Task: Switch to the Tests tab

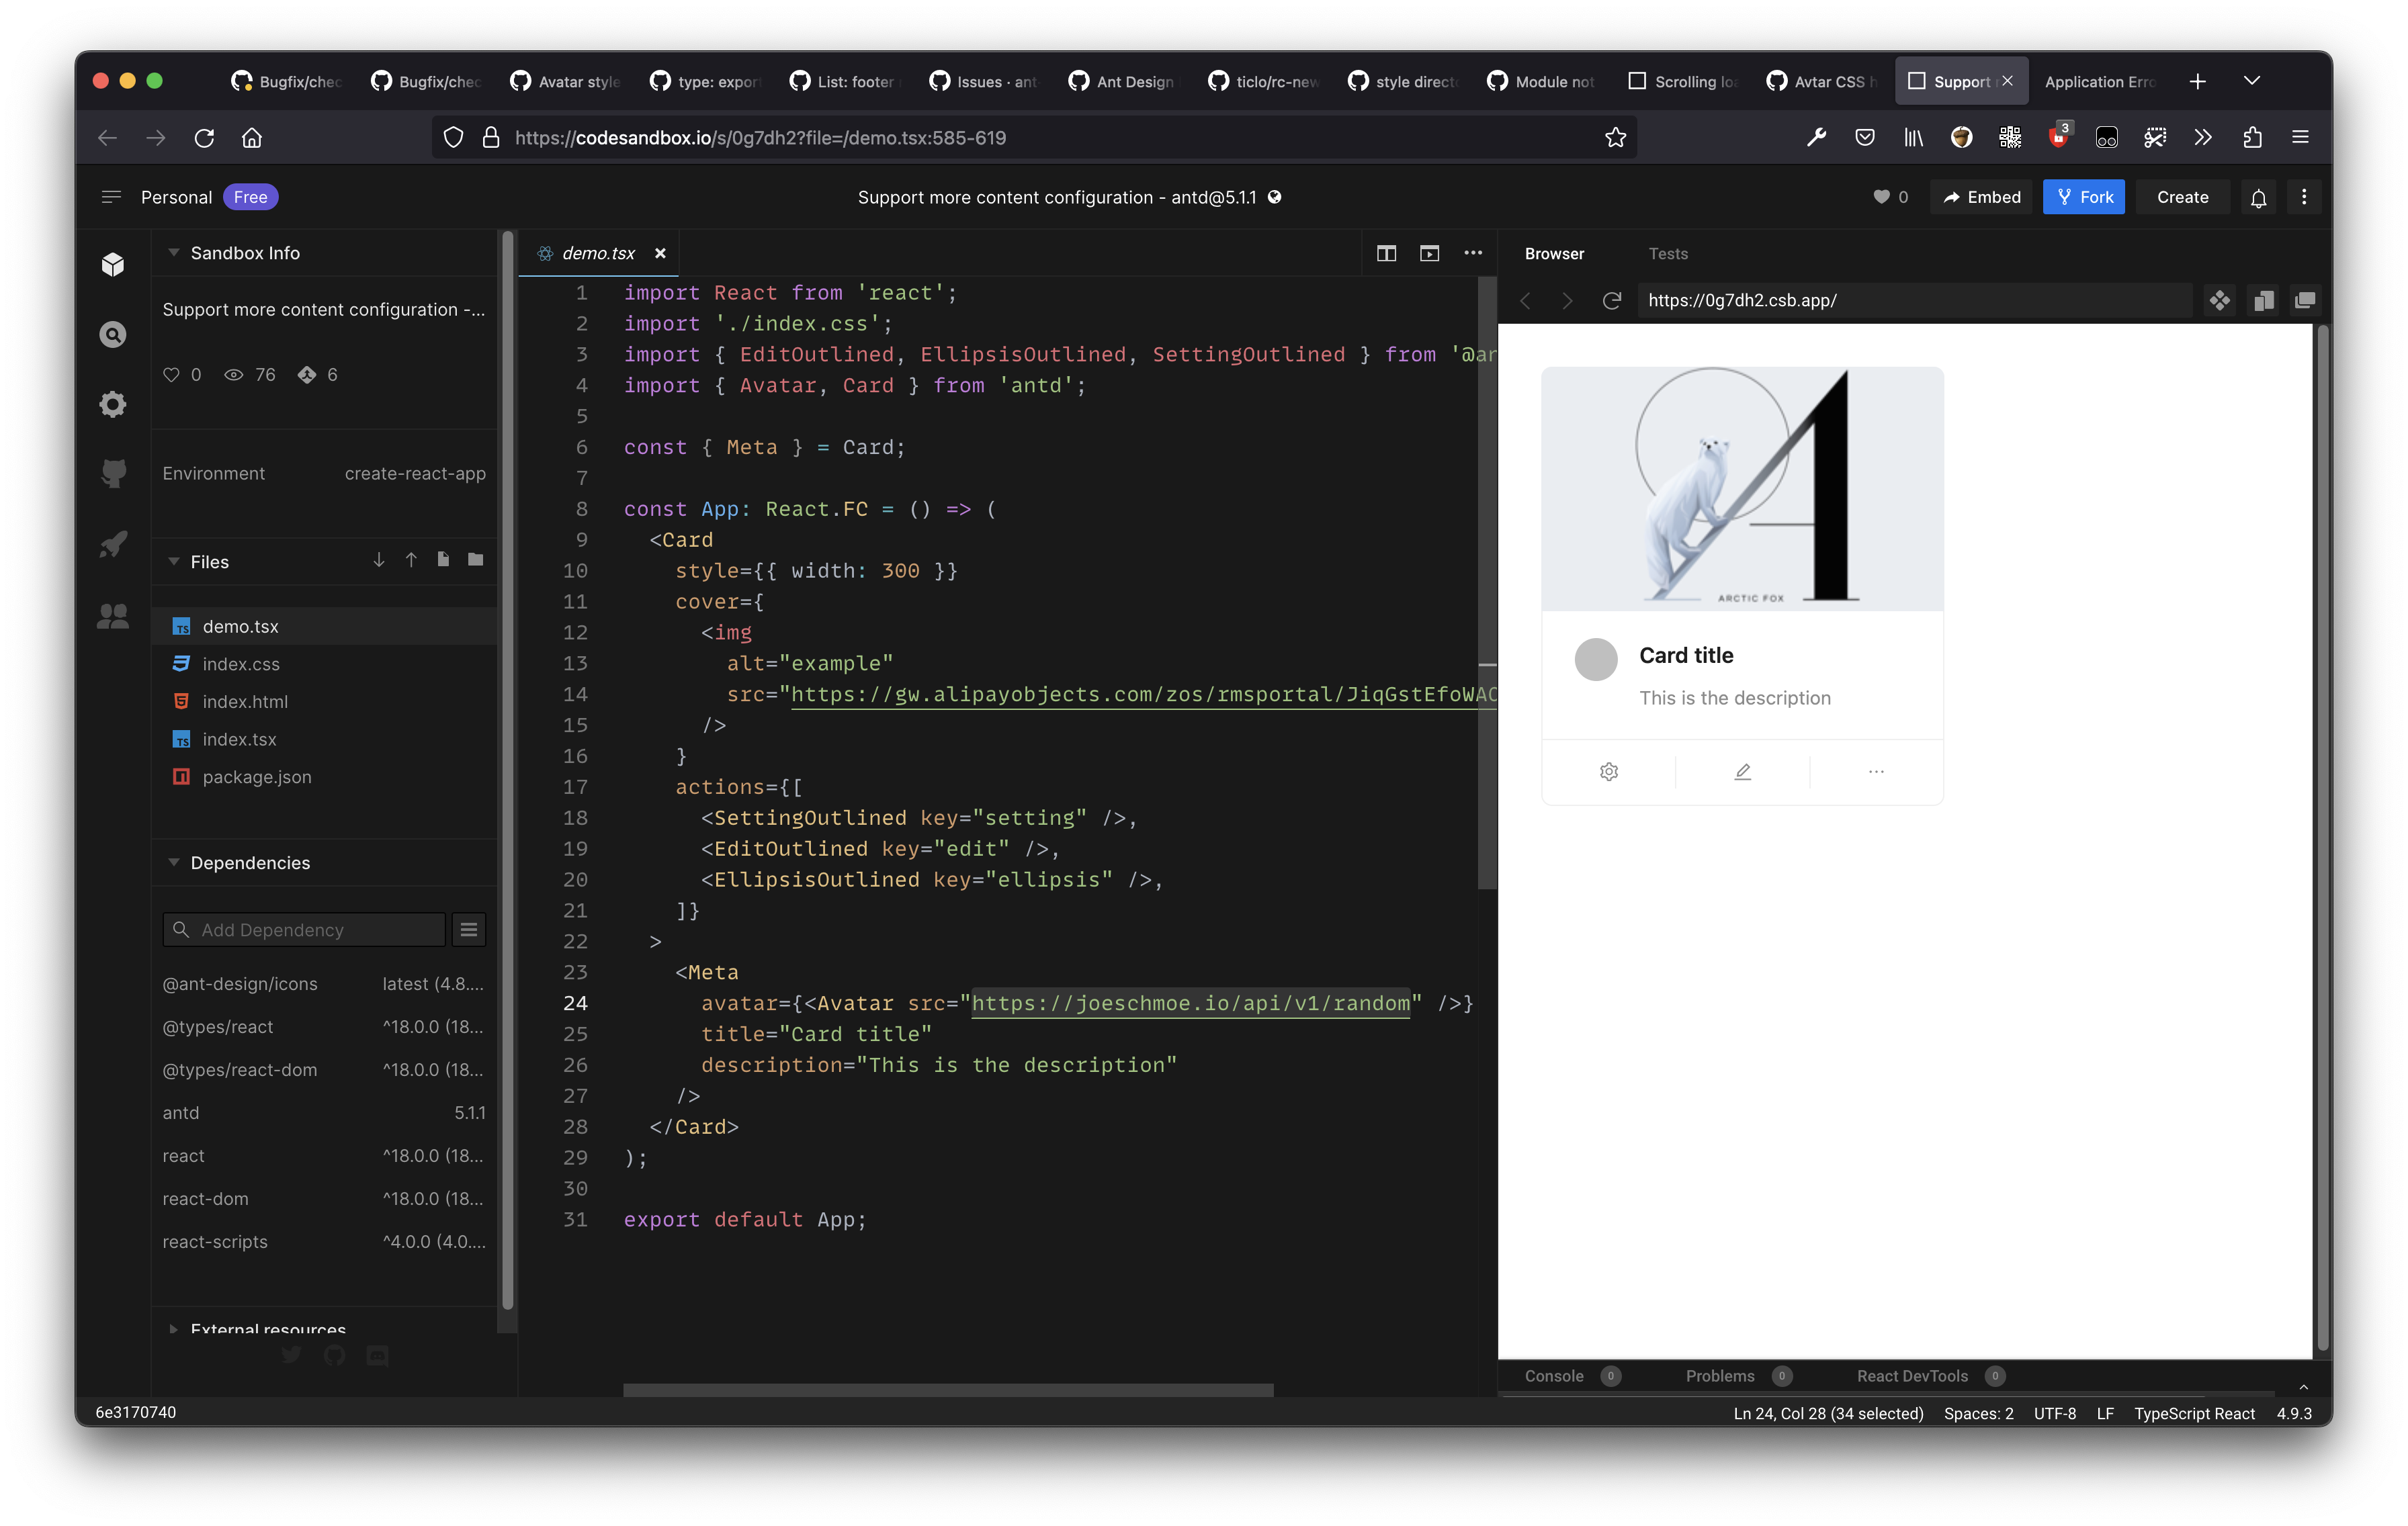Action: (x=1669, y=254)
